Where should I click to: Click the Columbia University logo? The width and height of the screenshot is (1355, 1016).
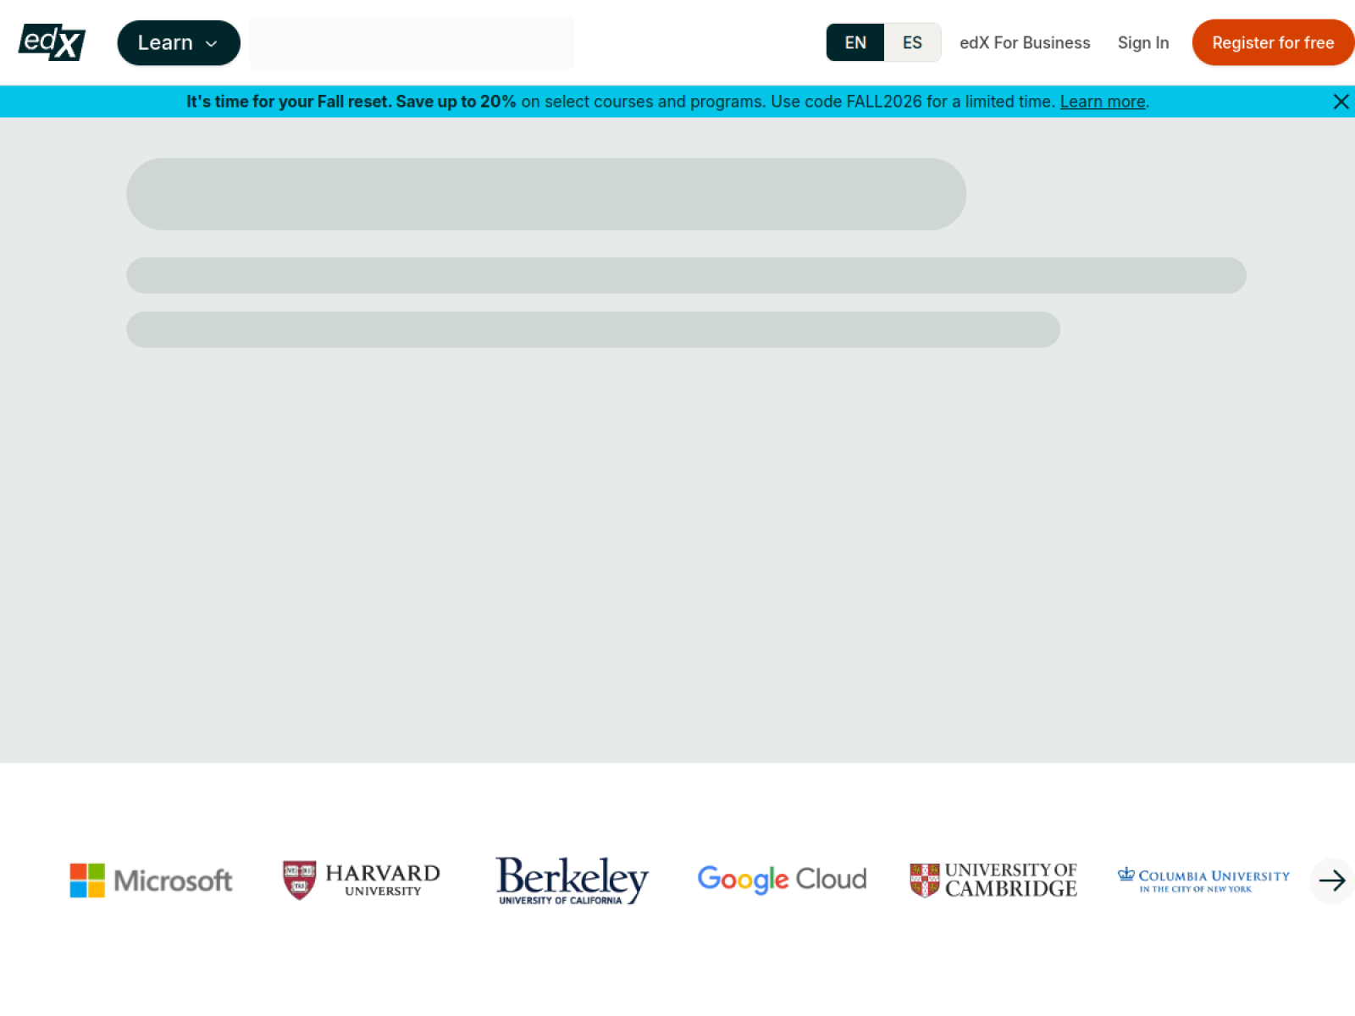click(1203, 881)
